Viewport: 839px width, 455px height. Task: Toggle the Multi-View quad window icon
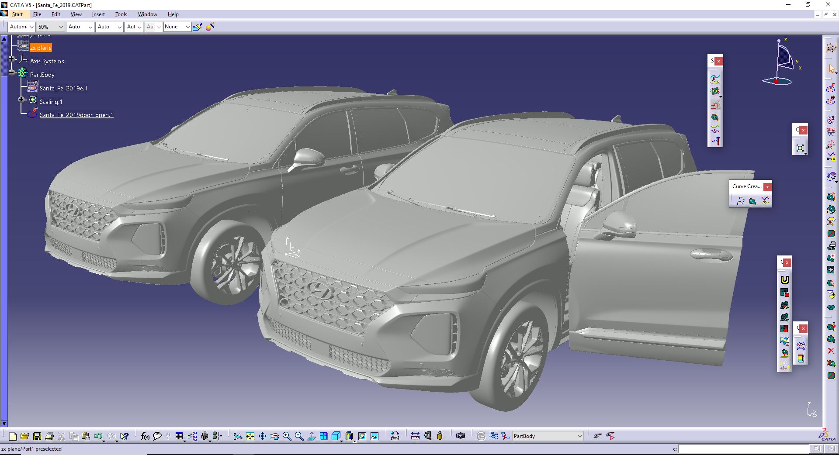tap(324, 436)
